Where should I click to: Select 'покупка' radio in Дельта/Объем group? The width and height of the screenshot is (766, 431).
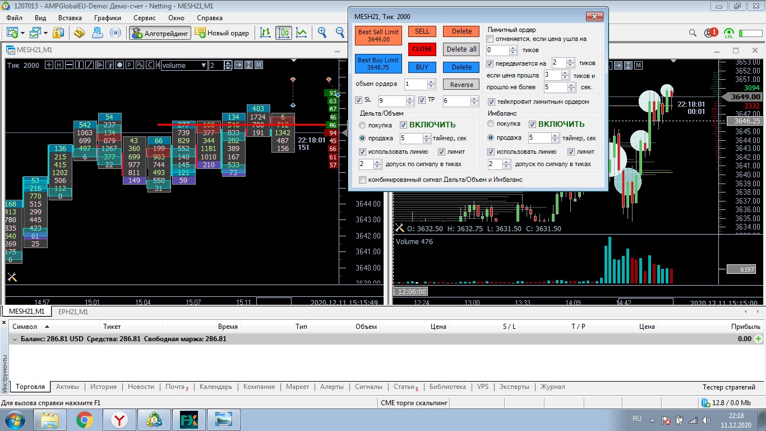pos(363,125)
